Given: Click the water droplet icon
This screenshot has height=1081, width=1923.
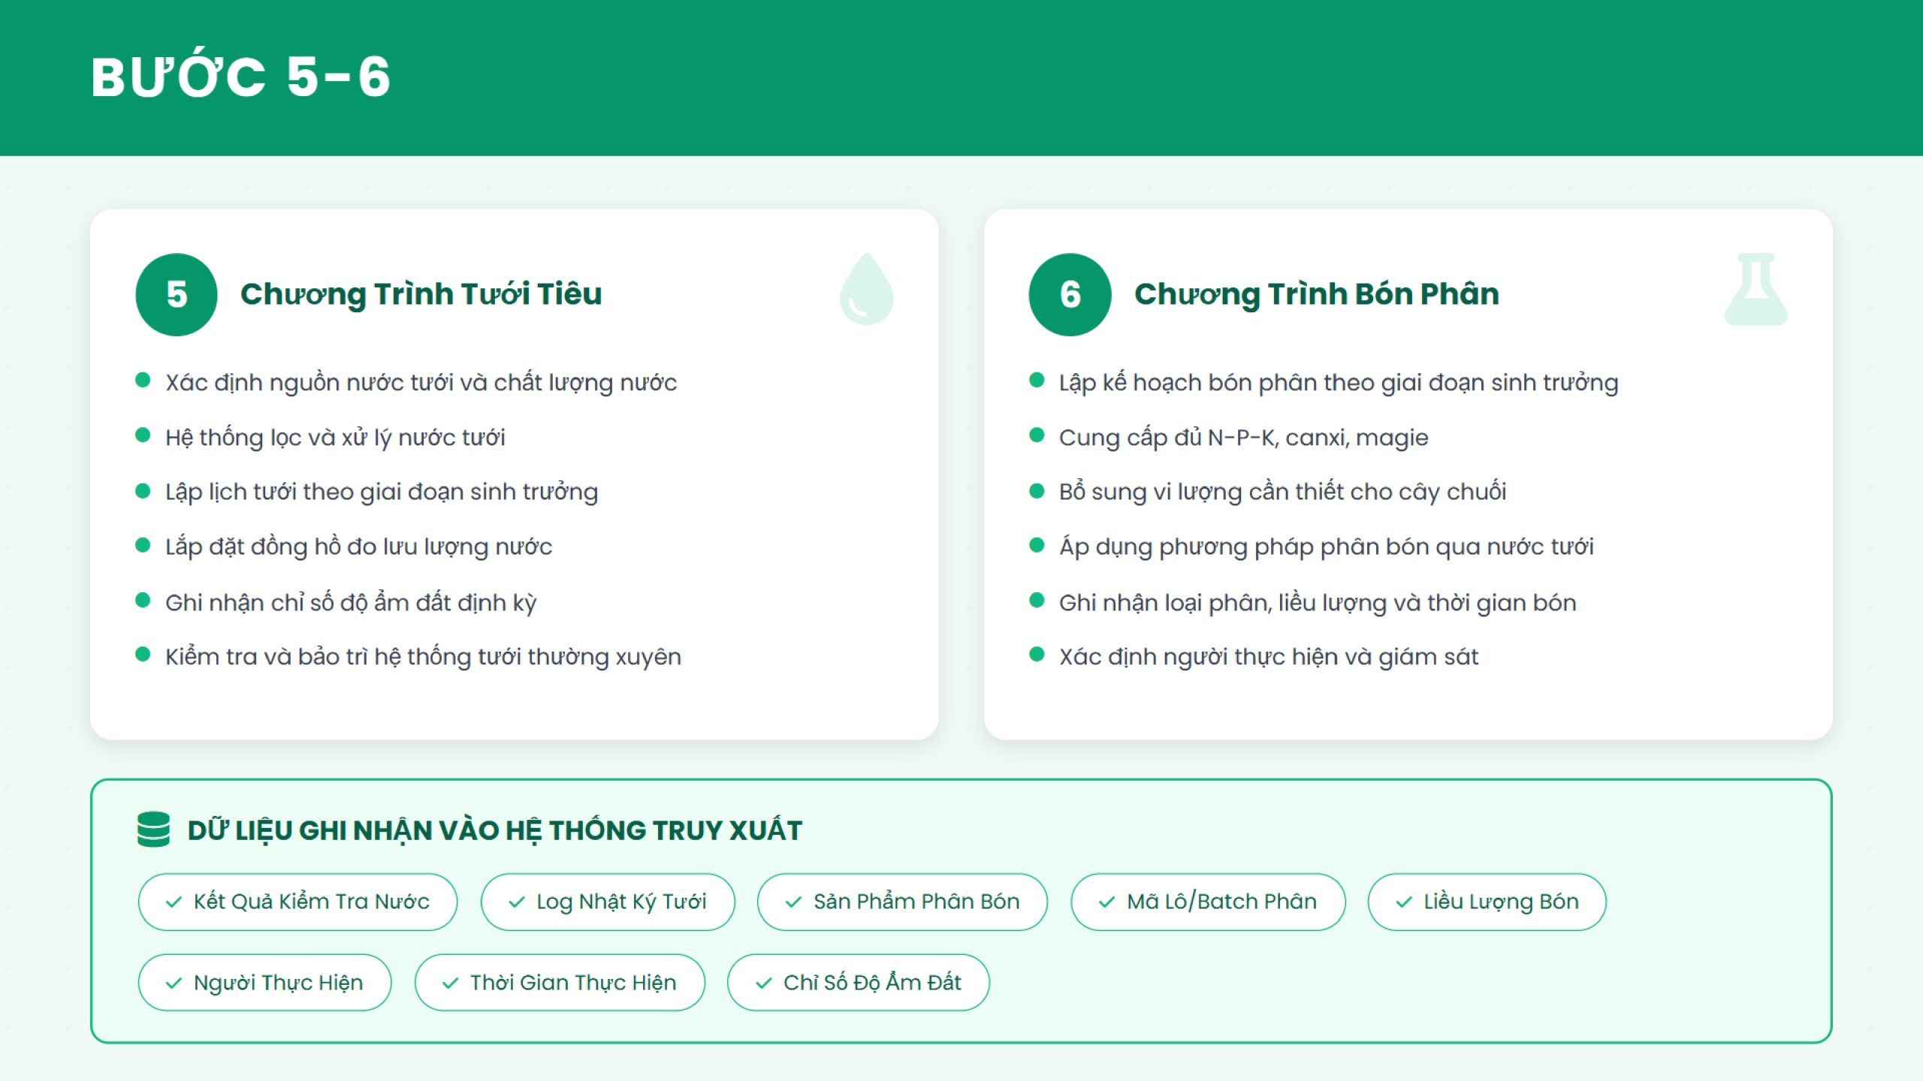Looking at the screenshot, I should coord(866,290).
